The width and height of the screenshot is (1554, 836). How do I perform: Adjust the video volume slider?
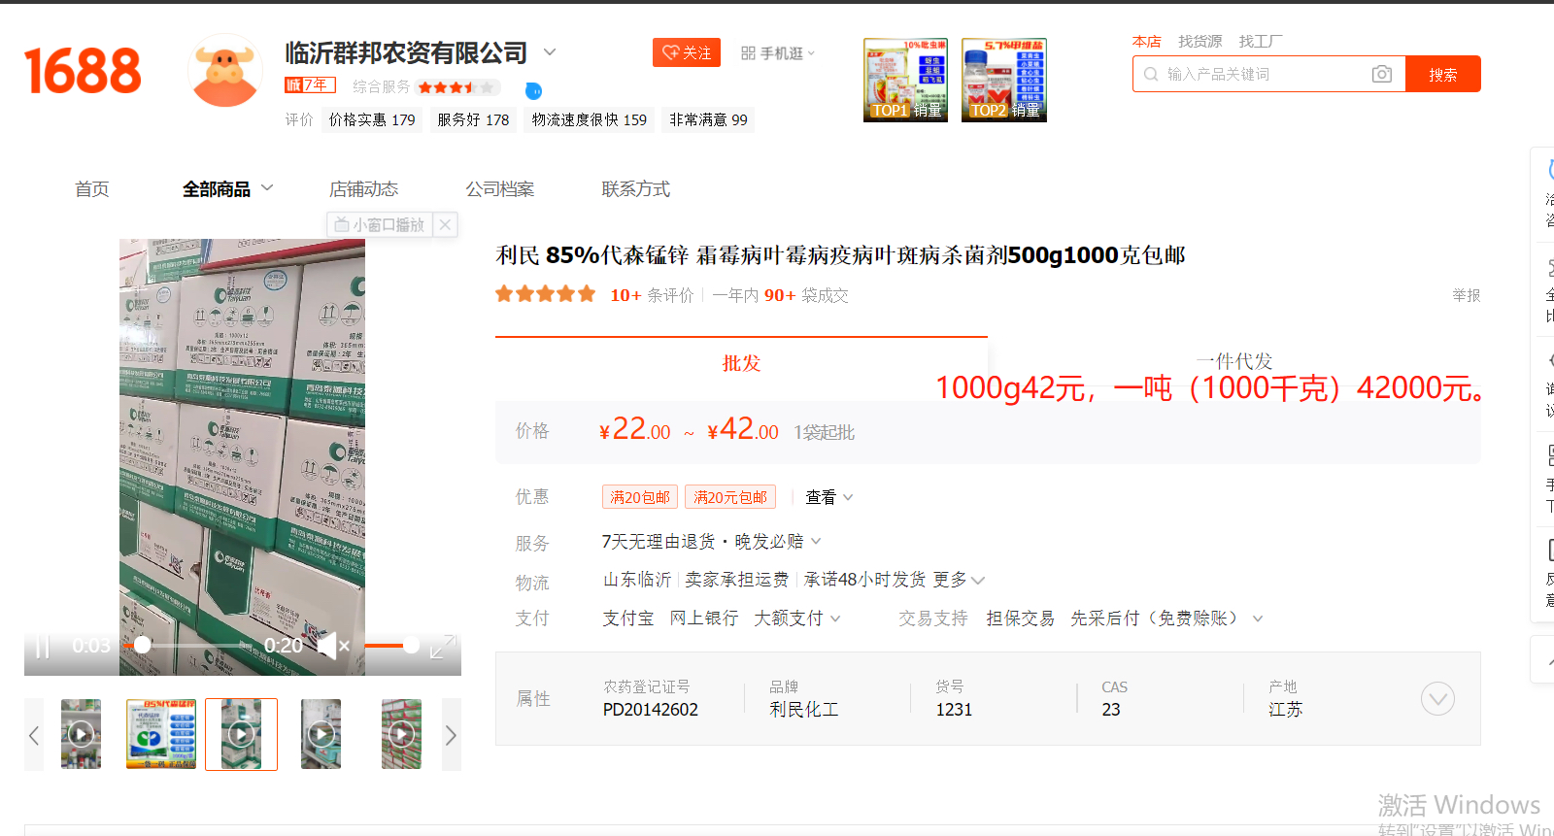pyautogui.click(x=391, y=645)
